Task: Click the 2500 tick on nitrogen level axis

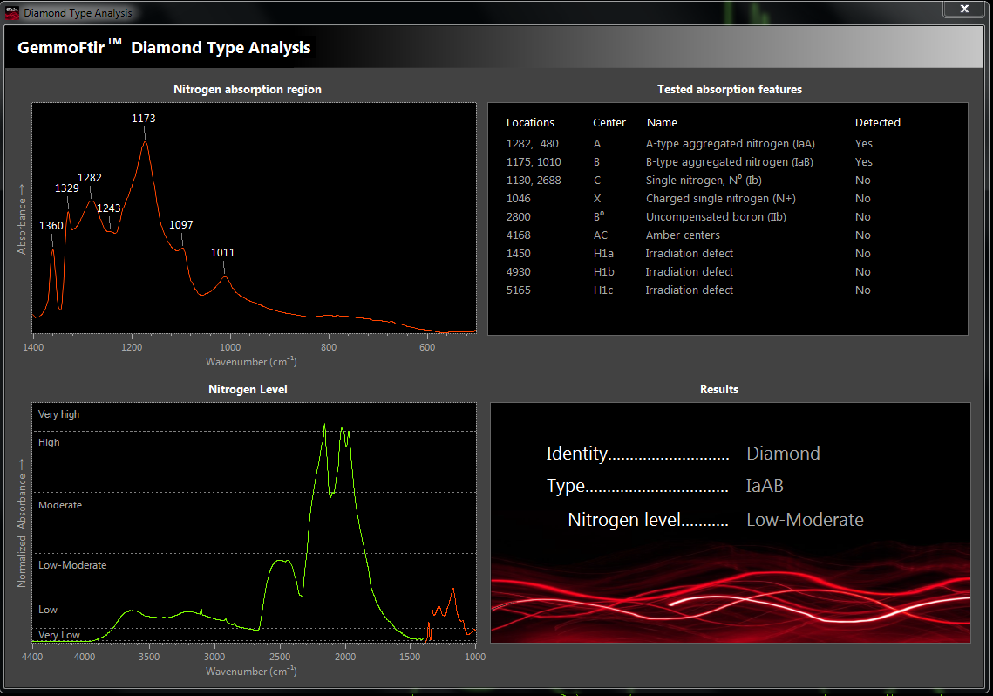Action: [x=280, y=657]
